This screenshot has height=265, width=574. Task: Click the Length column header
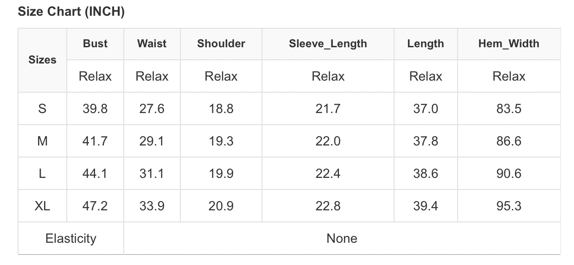coord(425,44)
